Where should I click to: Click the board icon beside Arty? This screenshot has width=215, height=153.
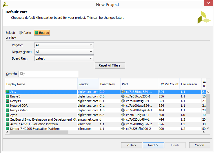click(8, 92)
